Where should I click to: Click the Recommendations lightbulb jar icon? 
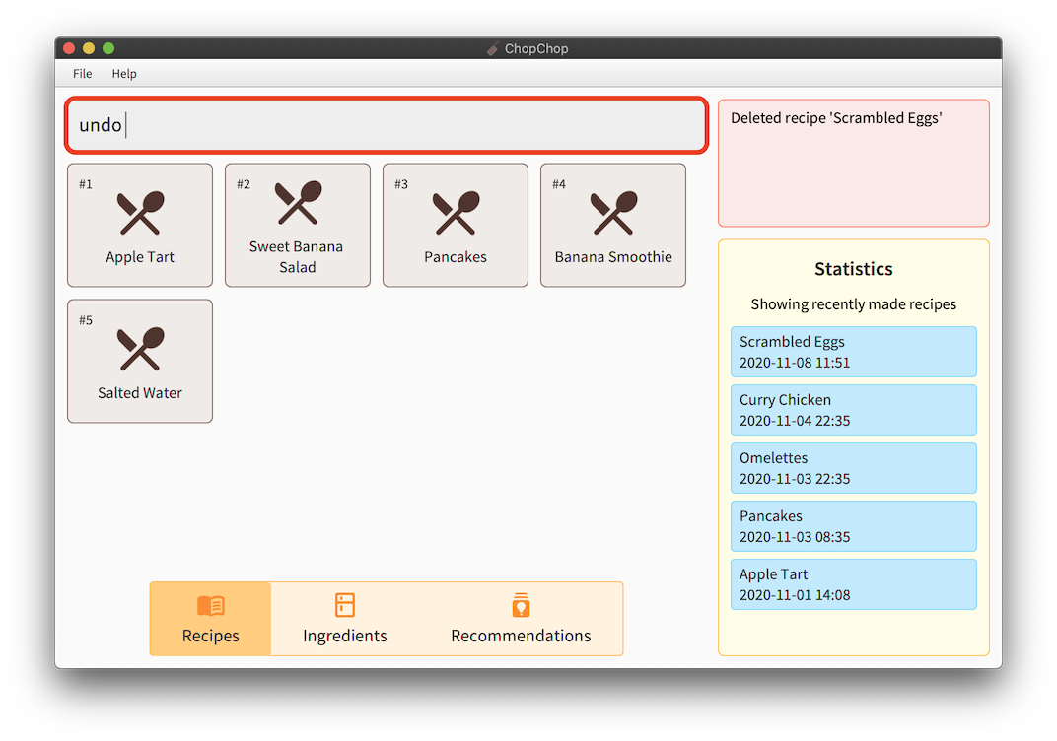tap(521, 605)
